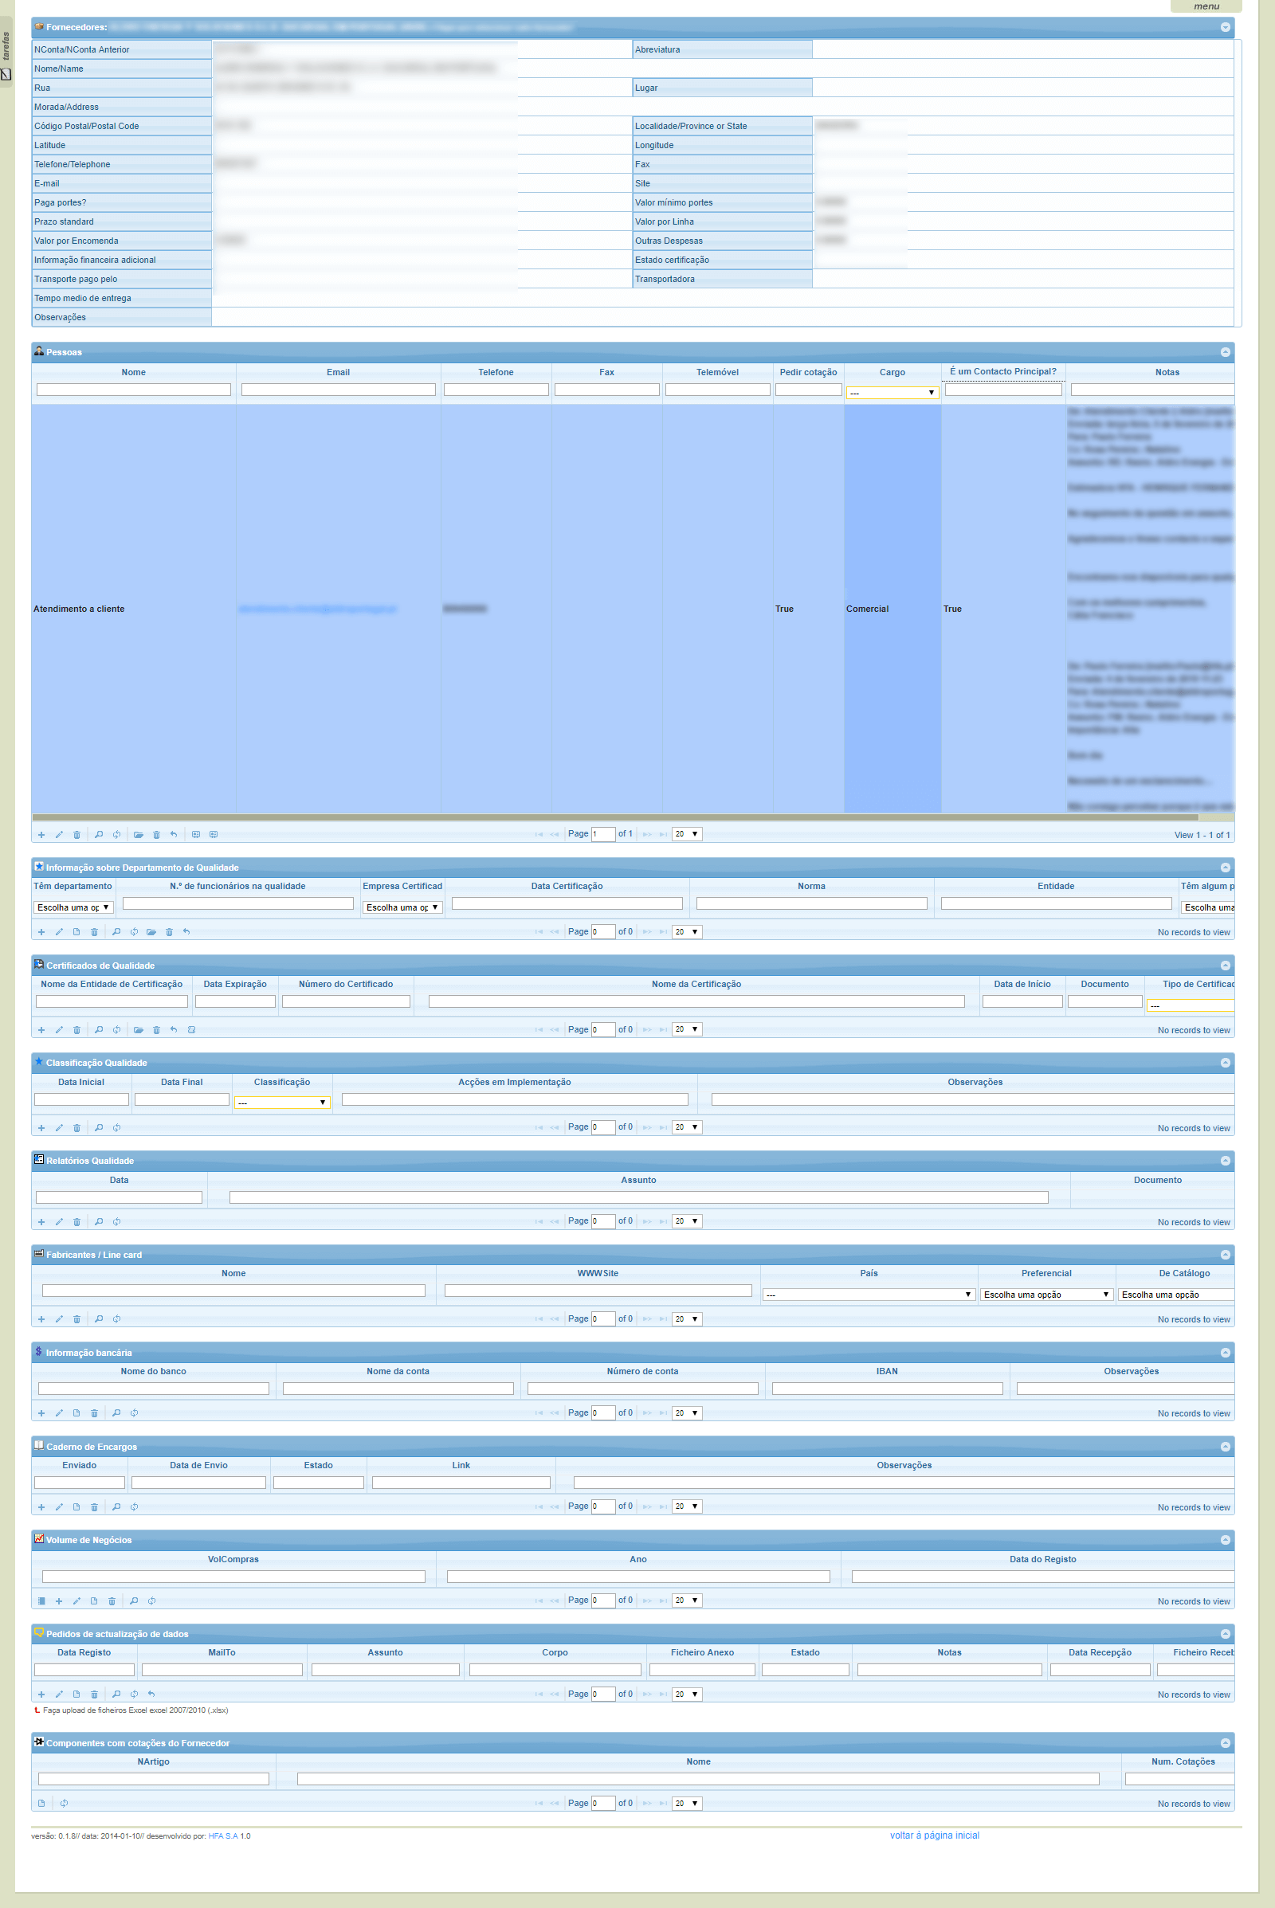Delete selected Classificação Qualidade entry

click(76, 1127)
